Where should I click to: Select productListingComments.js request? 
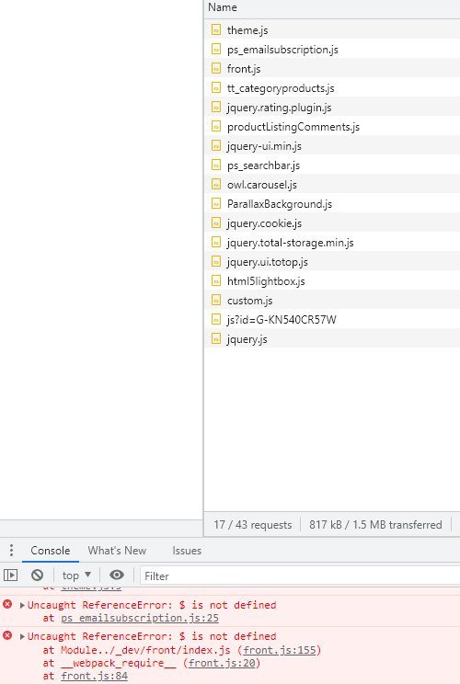coord(332,126)
